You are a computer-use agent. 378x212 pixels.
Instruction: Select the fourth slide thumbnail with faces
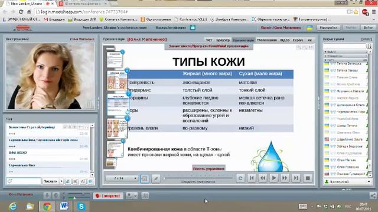point(118,128)
